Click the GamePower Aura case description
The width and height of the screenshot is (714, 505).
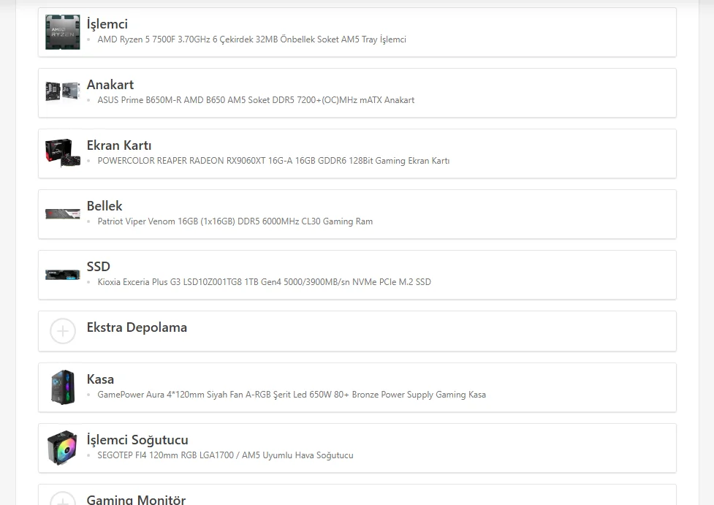click(292, 395)
